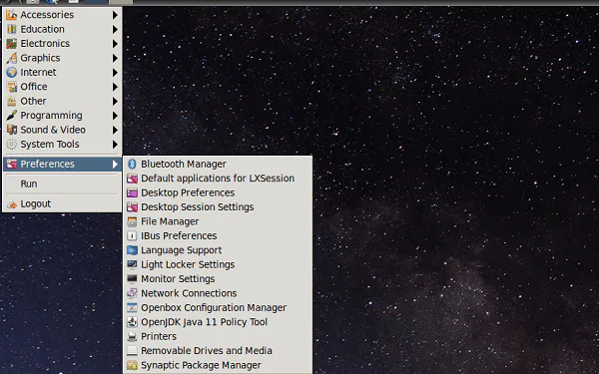Click the Synaptic Package Manager icon
The image size is (599, 374).
[x=132, y=365]
